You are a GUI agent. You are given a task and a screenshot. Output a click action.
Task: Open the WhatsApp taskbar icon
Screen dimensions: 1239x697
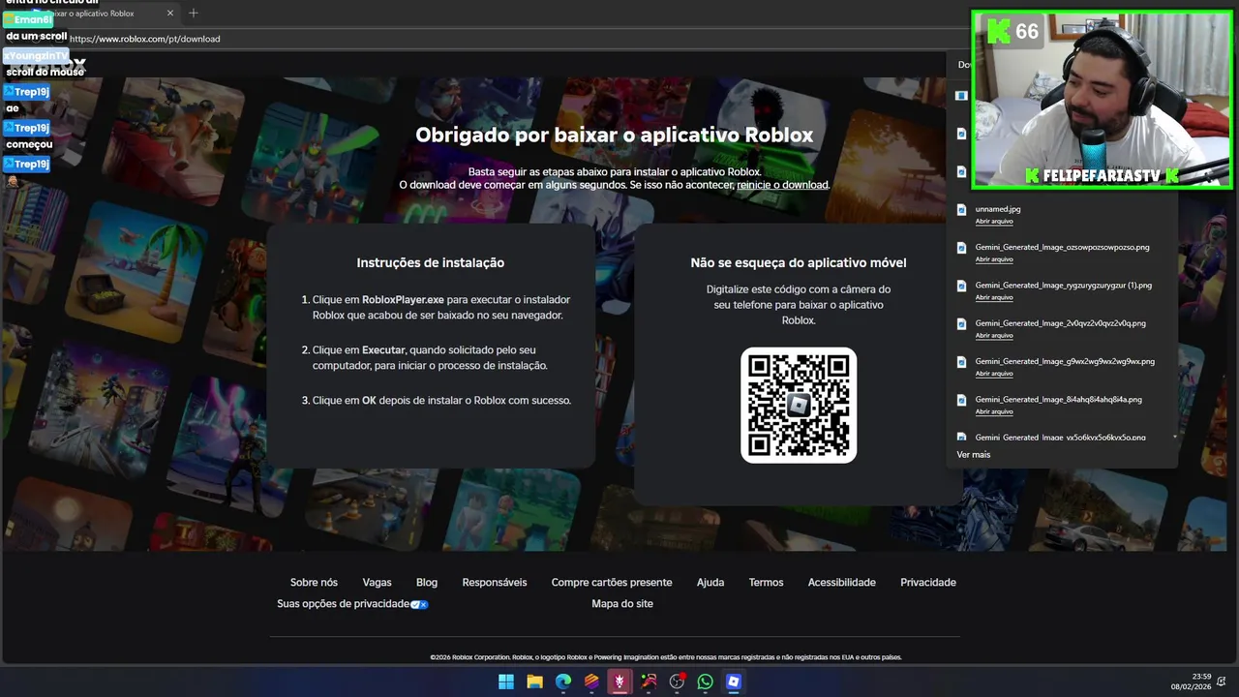[705, 682]
